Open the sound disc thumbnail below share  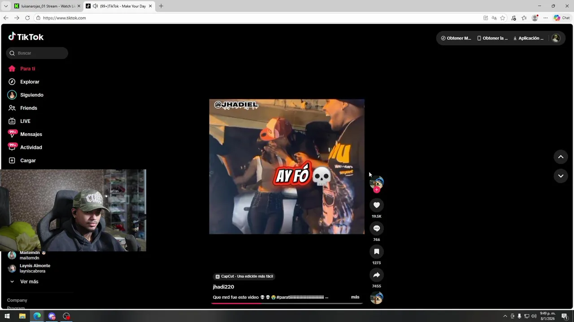376,298
